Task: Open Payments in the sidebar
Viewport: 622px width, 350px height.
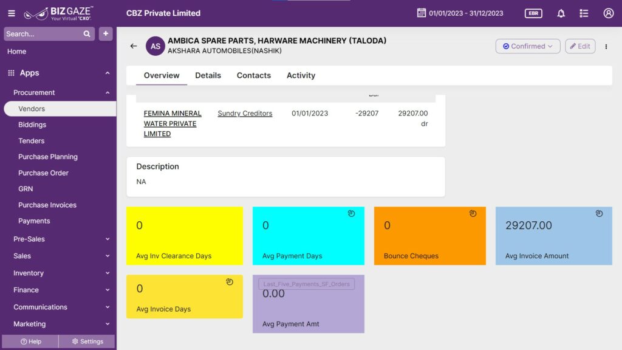Action: coord(34,221)
